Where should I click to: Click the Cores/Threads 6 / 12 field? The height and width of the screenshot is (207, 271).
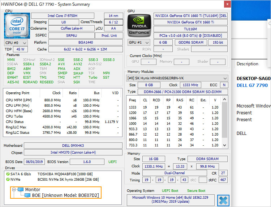point(113,22)
